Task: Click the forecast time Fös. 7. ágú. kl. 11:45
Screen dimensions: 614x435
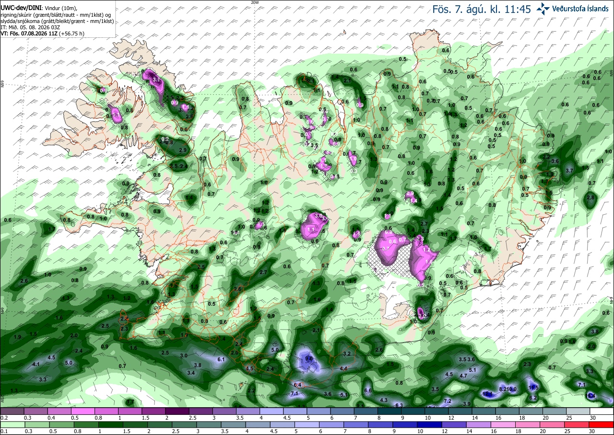Action: (x=482, y=9)
